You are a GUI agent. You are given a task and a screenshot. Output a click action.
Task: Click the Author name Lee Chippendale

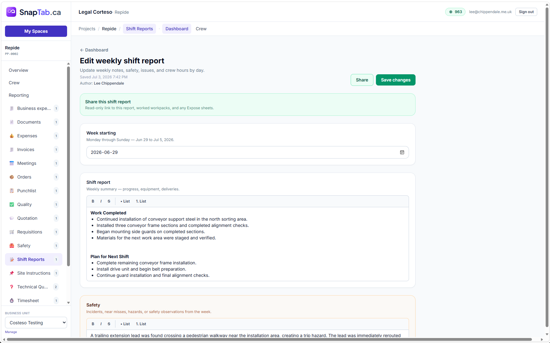pos(109,83)
